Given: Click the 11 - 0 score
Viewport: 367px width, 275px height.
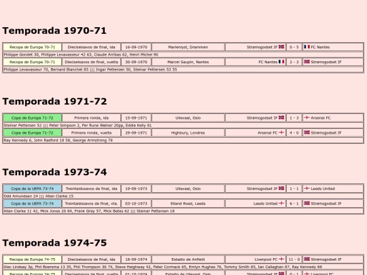Looking at the screenshot, I should coord(294,259).
